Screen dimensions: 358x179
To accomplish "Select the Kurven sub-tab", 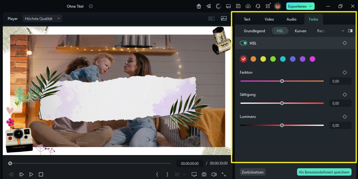I will click(300, 31).
